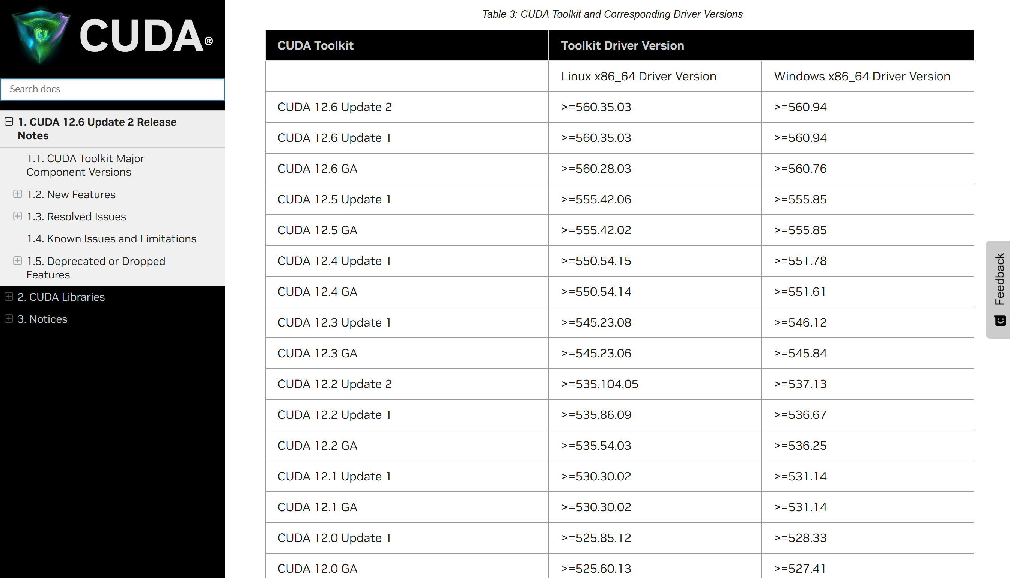Viewport: 1010px width, 578px height.
Task: Expand the 3. Notices section
Action: 9,319
